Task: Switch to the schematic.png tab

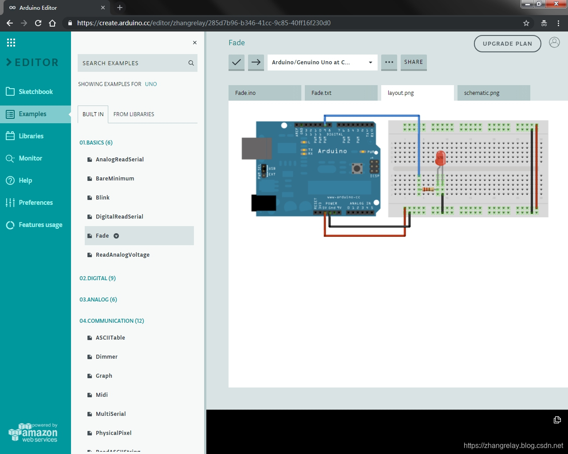Action: point(494,93)
